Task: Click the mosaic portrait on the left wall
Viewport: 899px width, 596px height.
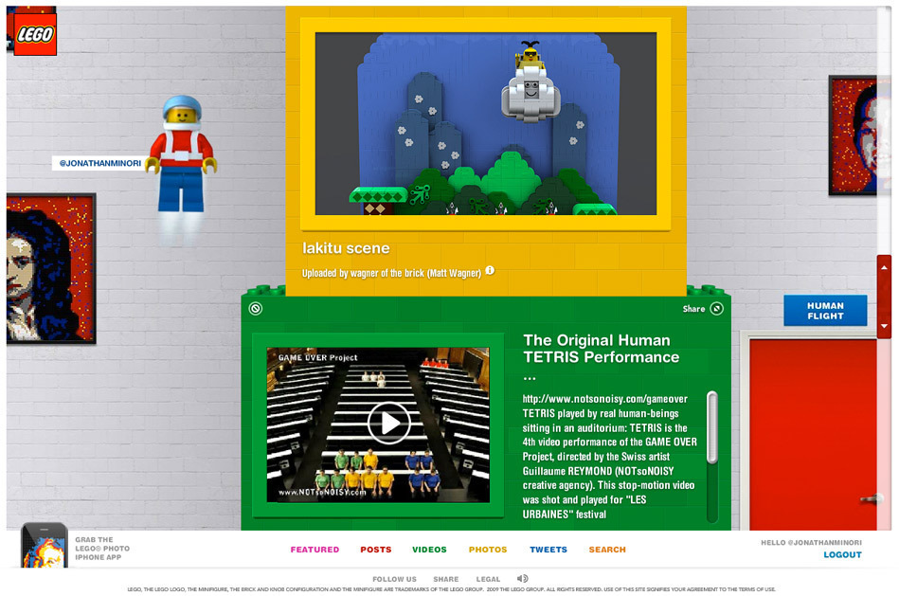Action: click(x=50, y=268)
